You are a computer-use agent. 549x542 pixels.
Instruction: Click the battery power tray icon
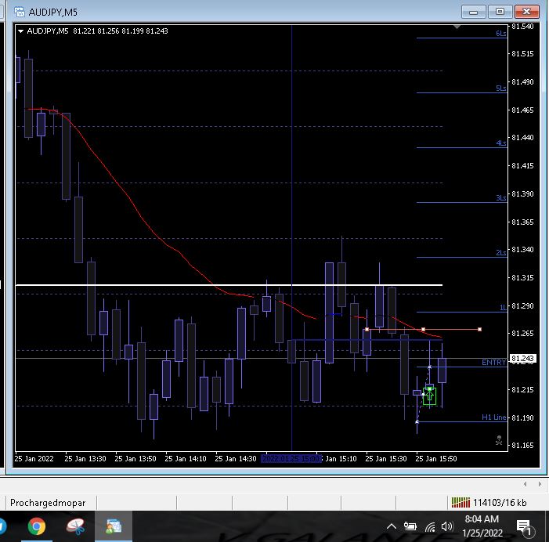[x=410, y=526]
